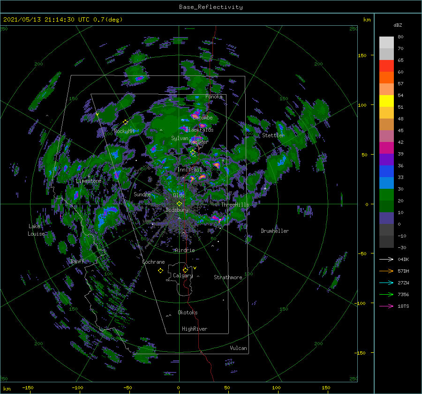Choose the gold 48–51 dBZ swatch
This screenshot has height=394, width=422.
point(386,113)
